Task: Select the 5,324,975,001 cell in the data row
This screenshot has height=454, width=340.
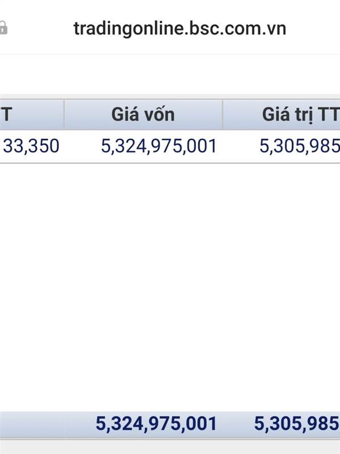Action: 159,146
